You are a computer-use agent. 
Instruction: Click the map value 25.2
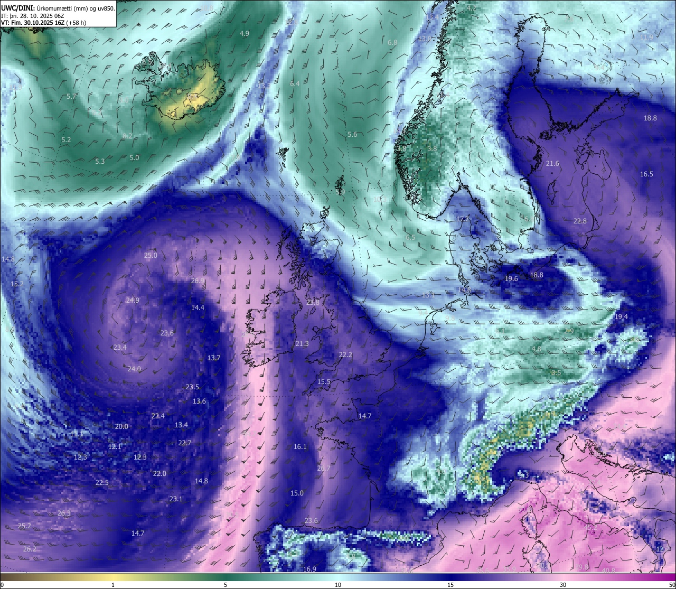[24, 526]
